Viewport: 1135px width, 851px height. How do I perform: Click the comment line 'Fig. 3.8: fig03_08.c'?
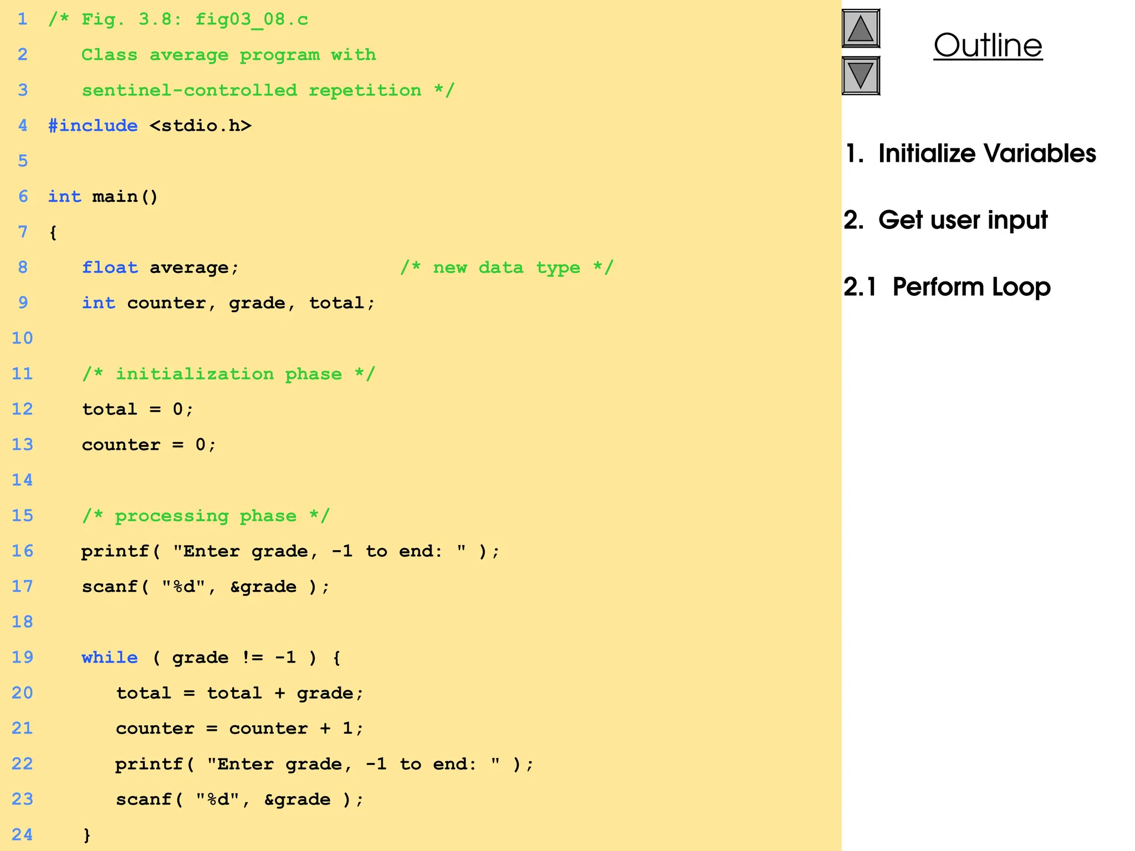pyautogui.click(x=178, y=19)
